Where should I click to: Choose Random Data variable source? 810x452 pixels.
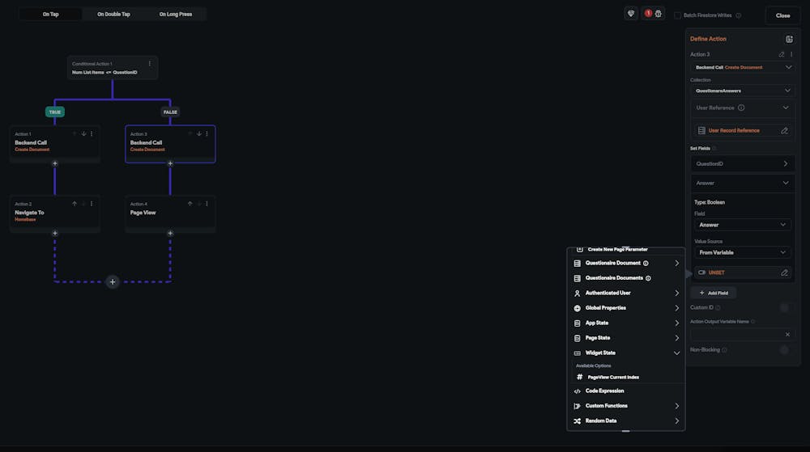[626, 421]
